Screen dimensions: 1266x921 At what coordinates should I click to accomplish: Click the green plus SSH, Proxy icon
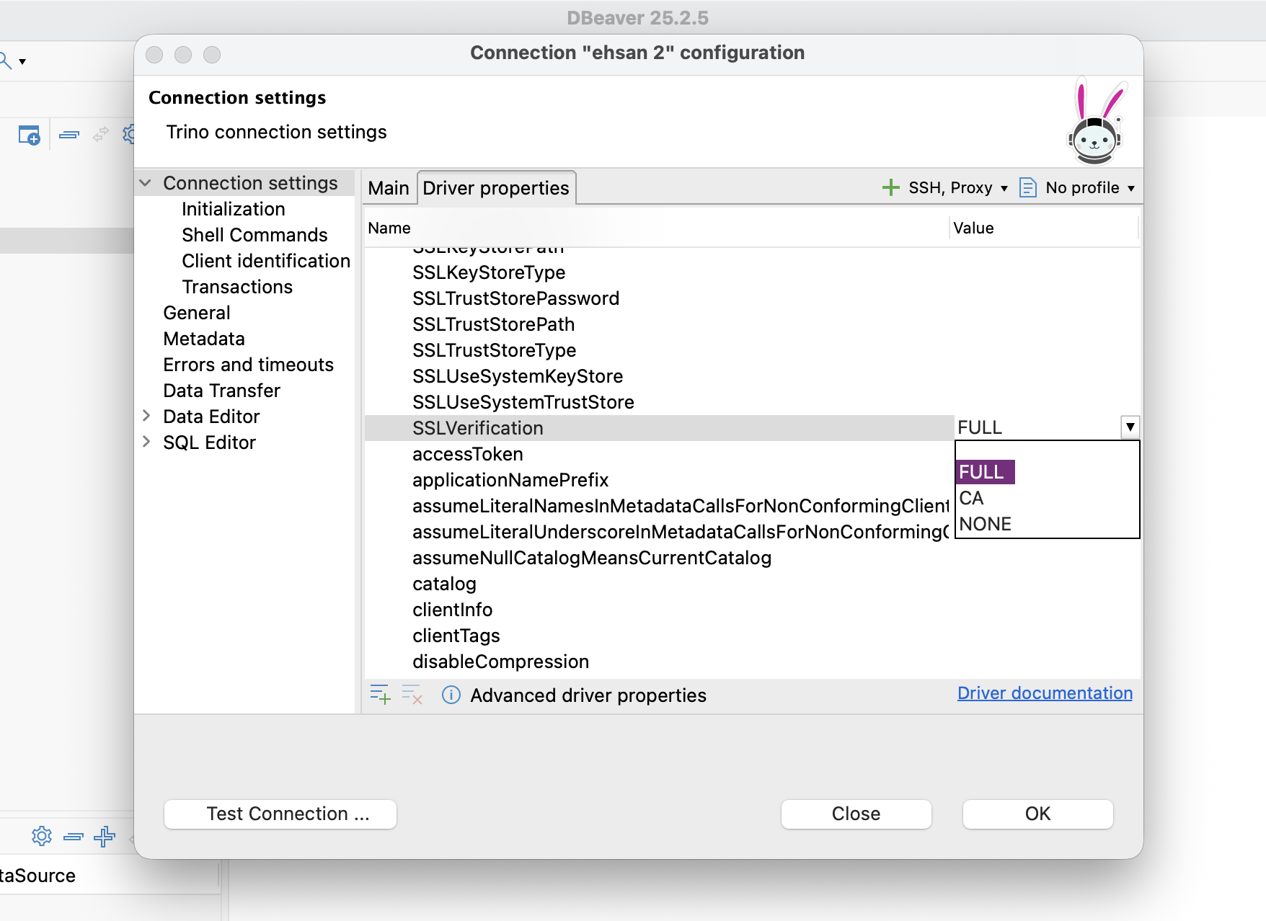pyautogui.click(x=891, y=188)
